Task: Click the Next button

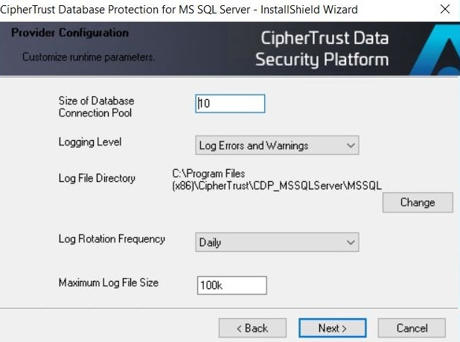Action: tap(333, 328)
